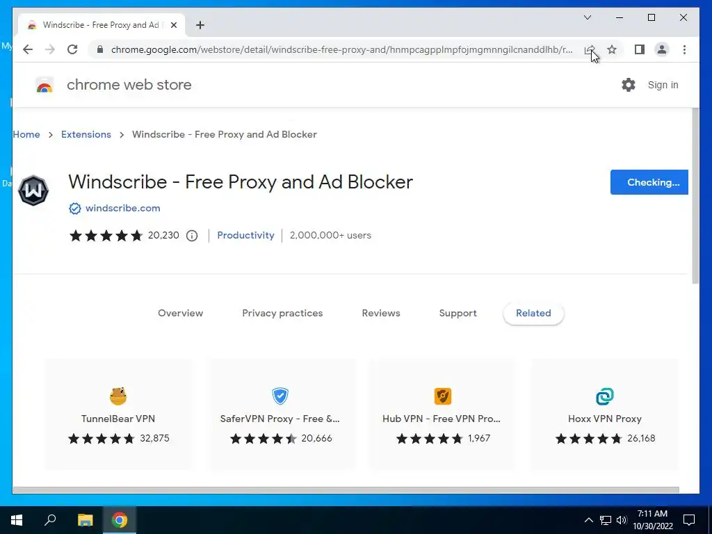Screen dimensions: 712x534
Task: Open Web Store settings gear
Action: pyautogui.click(x=629, y=85)
